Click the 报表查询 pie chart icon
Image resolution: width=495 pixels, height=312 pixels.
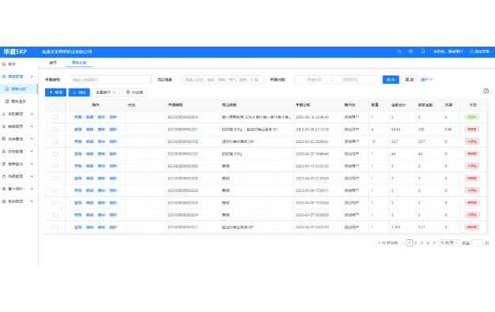click(4, 164)
